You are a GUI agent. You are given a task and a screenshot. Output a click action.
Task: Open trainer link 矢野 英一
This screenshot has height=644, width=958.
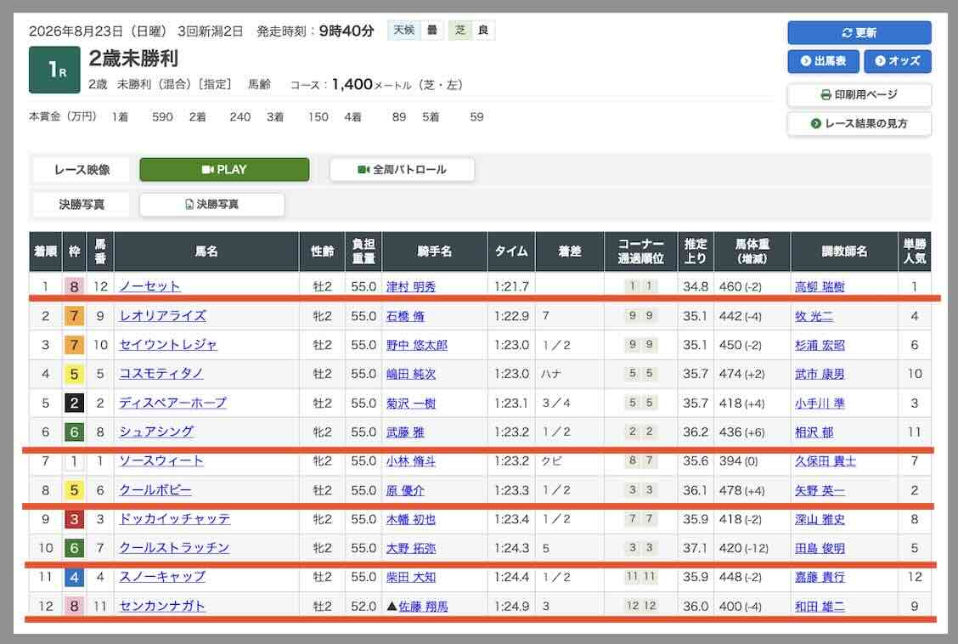click(820, 490)
